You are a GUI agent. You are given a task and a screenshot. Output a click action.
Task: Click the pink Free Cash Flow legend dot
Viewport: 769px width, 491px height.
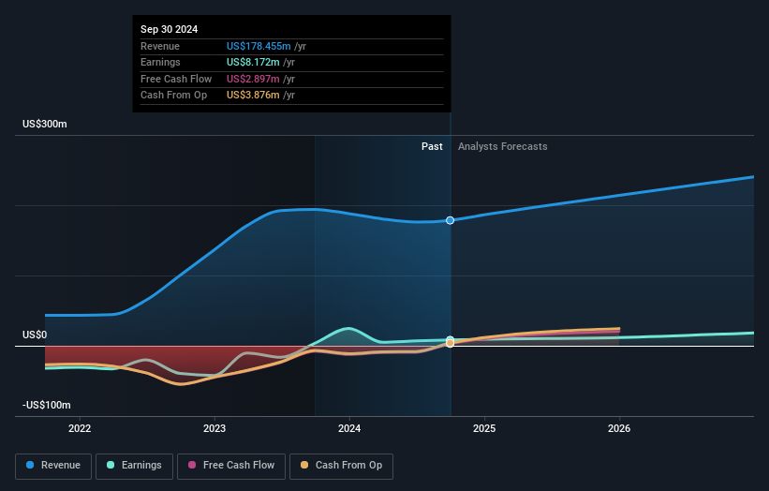(192, 465)
